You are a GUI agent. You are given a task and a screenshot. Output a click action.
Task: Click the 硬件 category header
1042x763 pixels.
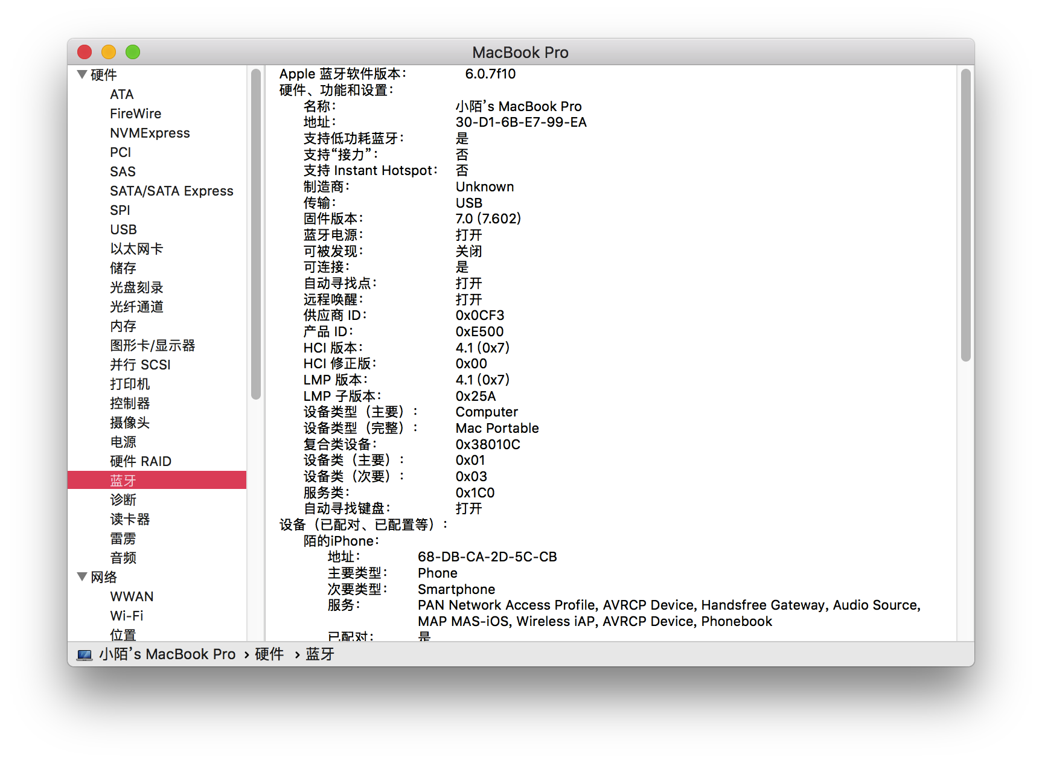click(104, 75)
